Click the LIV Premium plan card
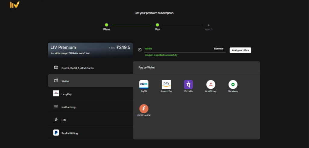 pos(90,50)
